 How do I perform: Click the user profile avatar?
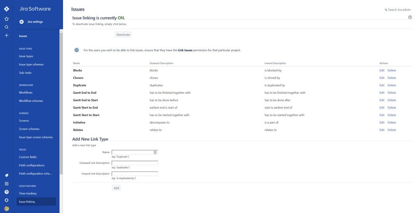pyautogui.click(x=6, y=208)
